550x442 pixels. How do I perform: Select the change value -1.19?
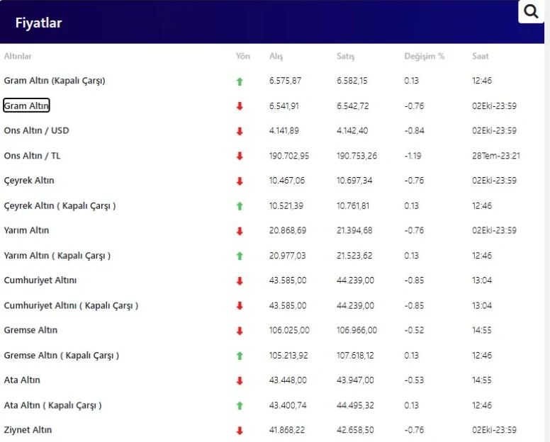coord(412,156)
